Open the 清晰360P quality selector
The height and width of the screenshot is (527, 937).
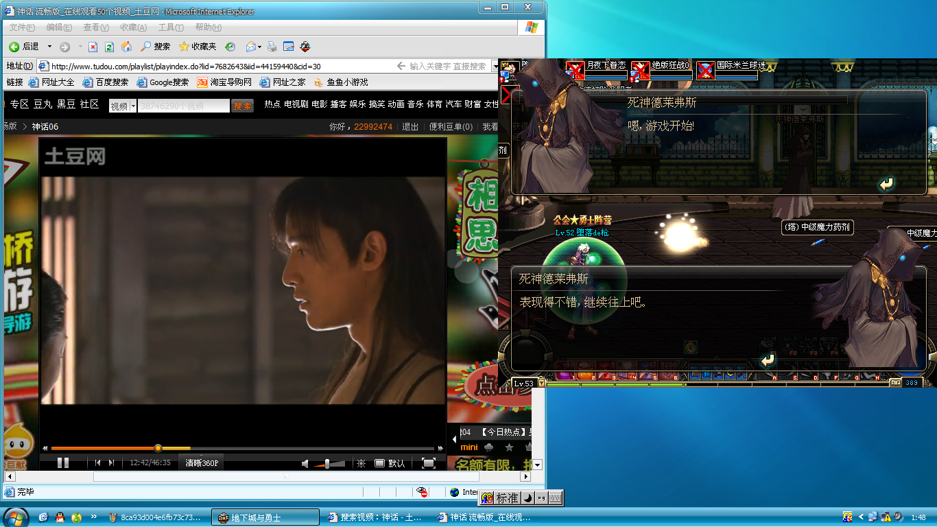[202, 463]
